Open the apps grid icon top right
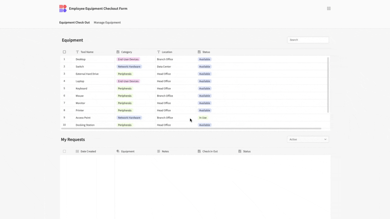The height and width of the screenshot is (219, 390). (329, 8)
